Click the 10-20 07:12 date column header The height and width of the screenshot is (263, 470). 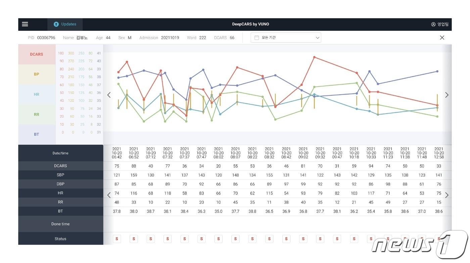[x=151, y=153]
